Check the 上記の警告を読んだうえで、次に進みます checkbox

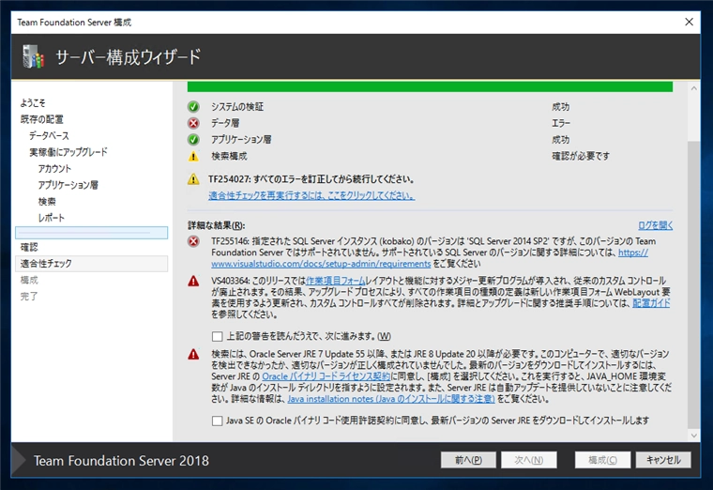click(x=217, y=336)
